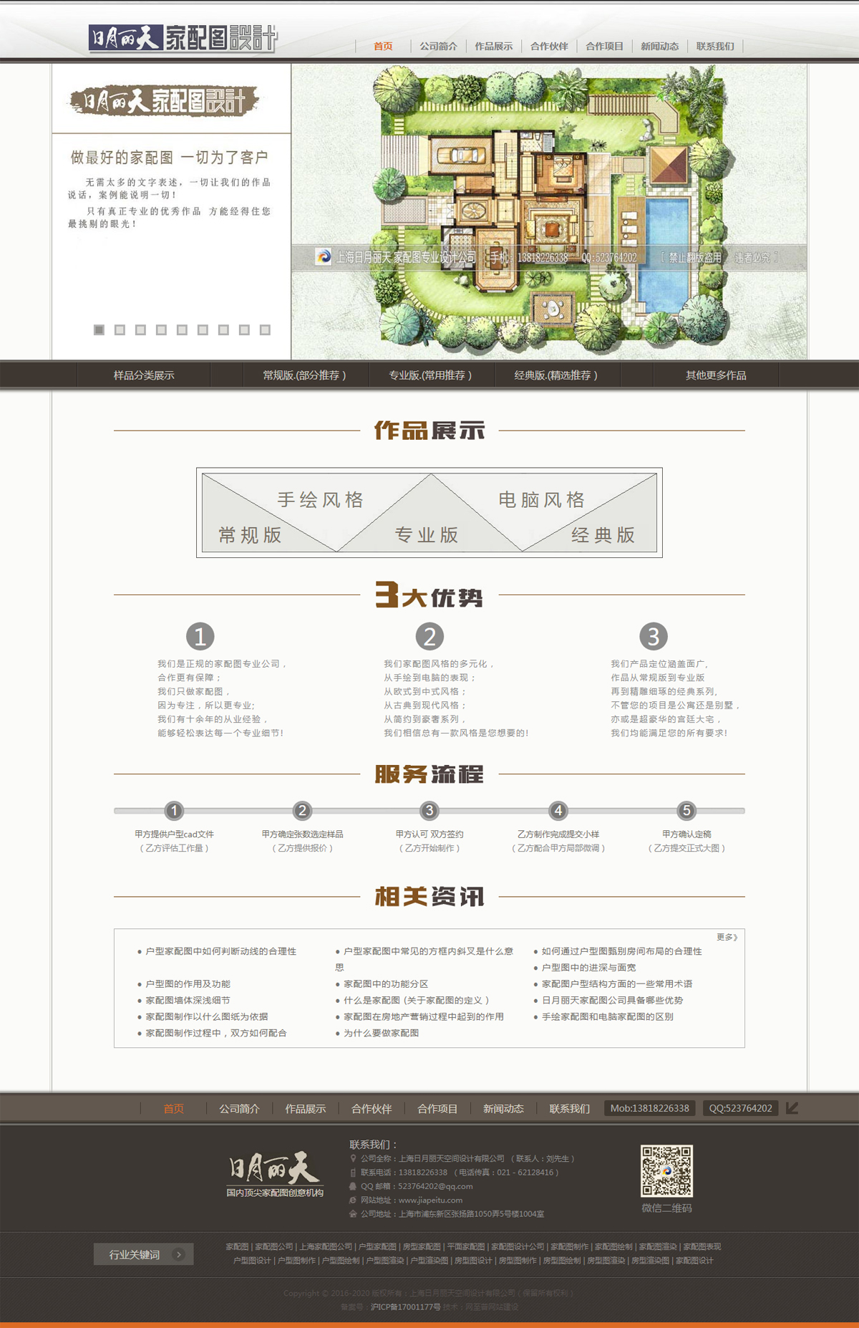Click the number 3 advantage circle
The width and height of the screenshot is (859, 1328).
[x=653, y=636]
